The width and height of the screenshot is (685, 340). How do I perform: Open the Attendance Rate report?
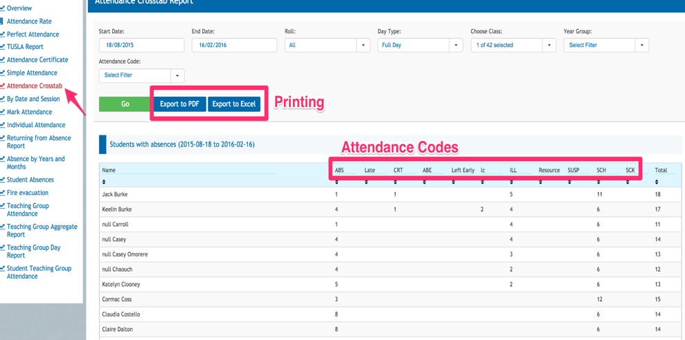point(29,21)
